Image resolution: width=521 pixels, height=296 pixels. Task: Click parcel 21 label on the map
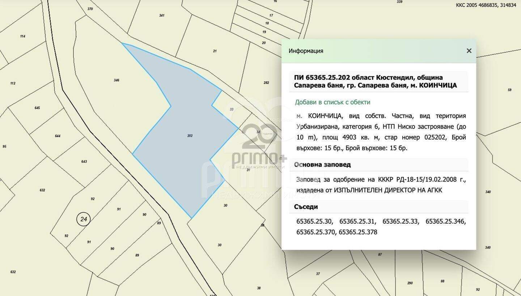tap(215, 51)
